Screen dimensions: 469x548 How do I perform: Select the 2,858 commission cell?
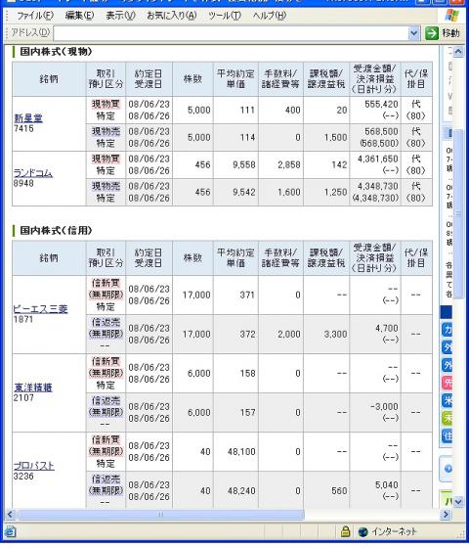(x=281, y=164)
